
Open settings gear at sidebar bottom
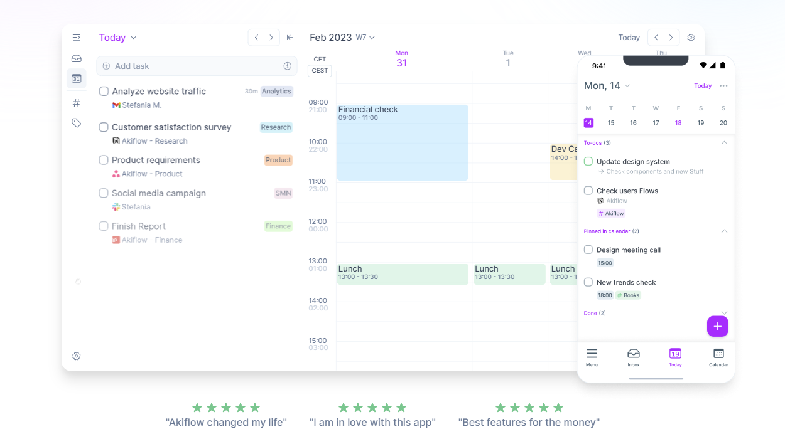pyautogui.click(x=77, y=356)
